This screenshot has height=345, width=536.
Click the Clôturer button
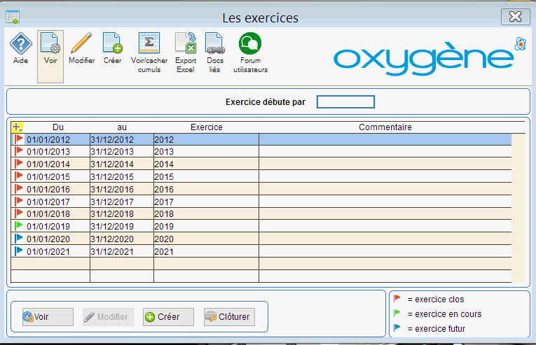[x=229, y=317]
